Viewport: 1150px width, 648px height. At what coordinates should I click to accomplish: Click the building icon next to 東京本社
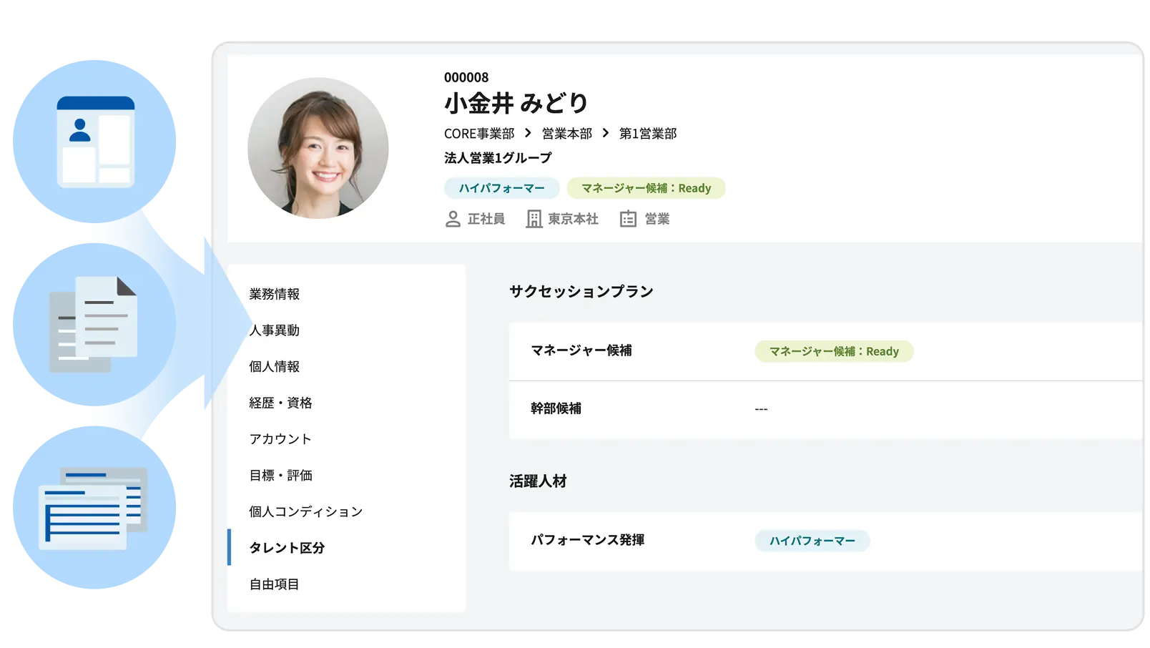point(534,219)
